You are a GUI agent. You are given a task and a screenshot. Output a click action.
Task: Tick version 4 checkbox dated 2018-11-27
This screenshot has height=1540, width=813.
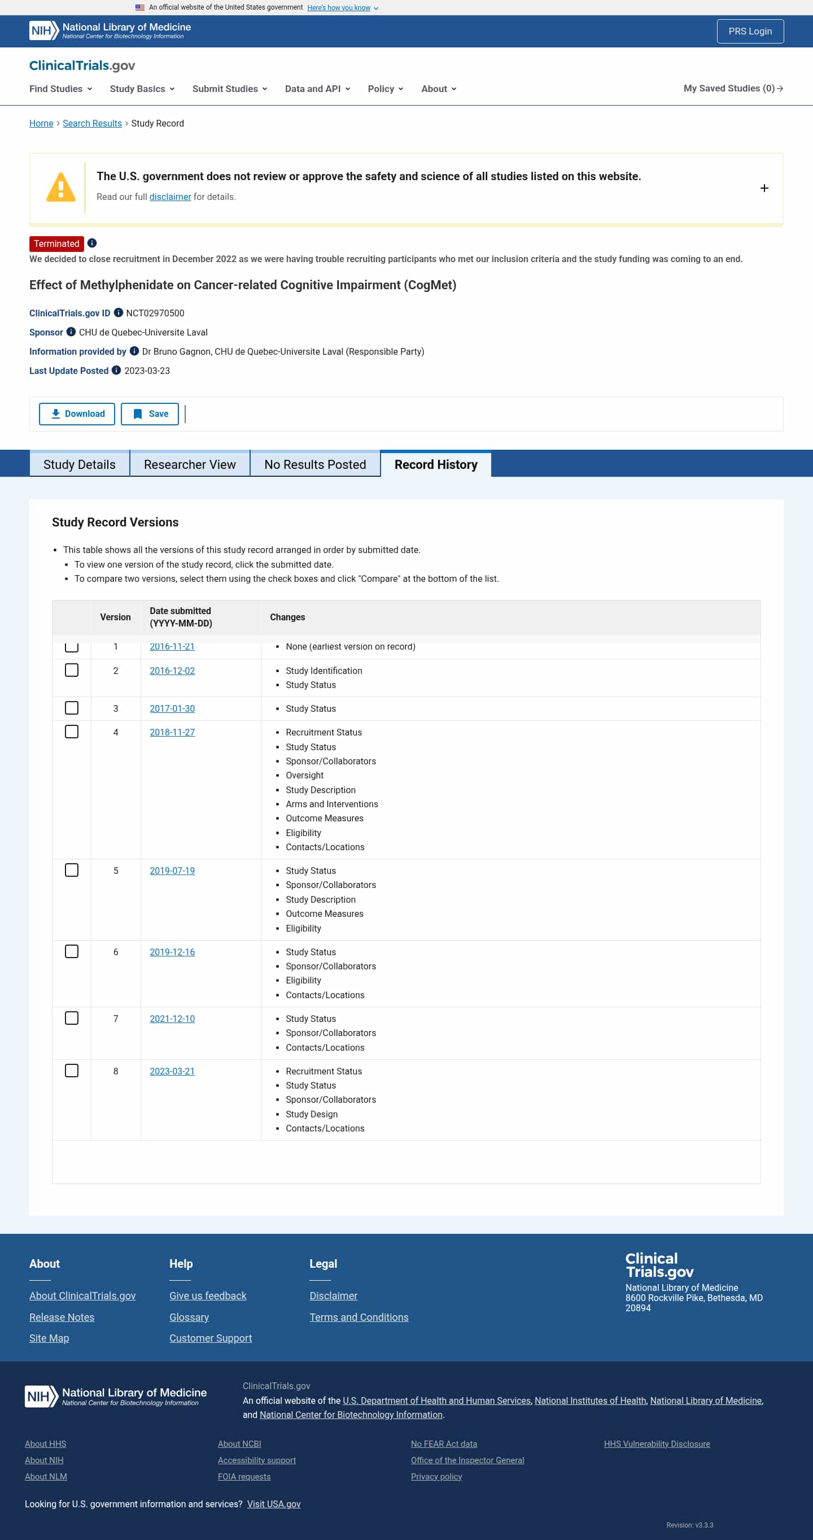pos(72,732)
